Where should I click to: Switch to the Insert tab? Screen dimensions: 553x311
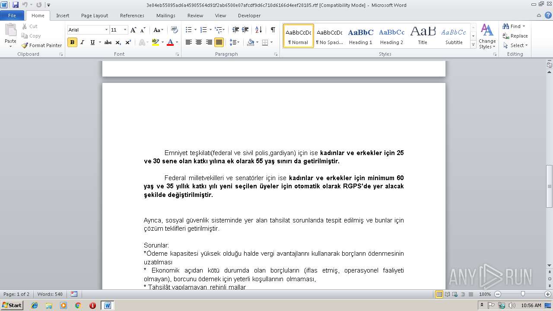pyautogui.click(x=63, y=16)
